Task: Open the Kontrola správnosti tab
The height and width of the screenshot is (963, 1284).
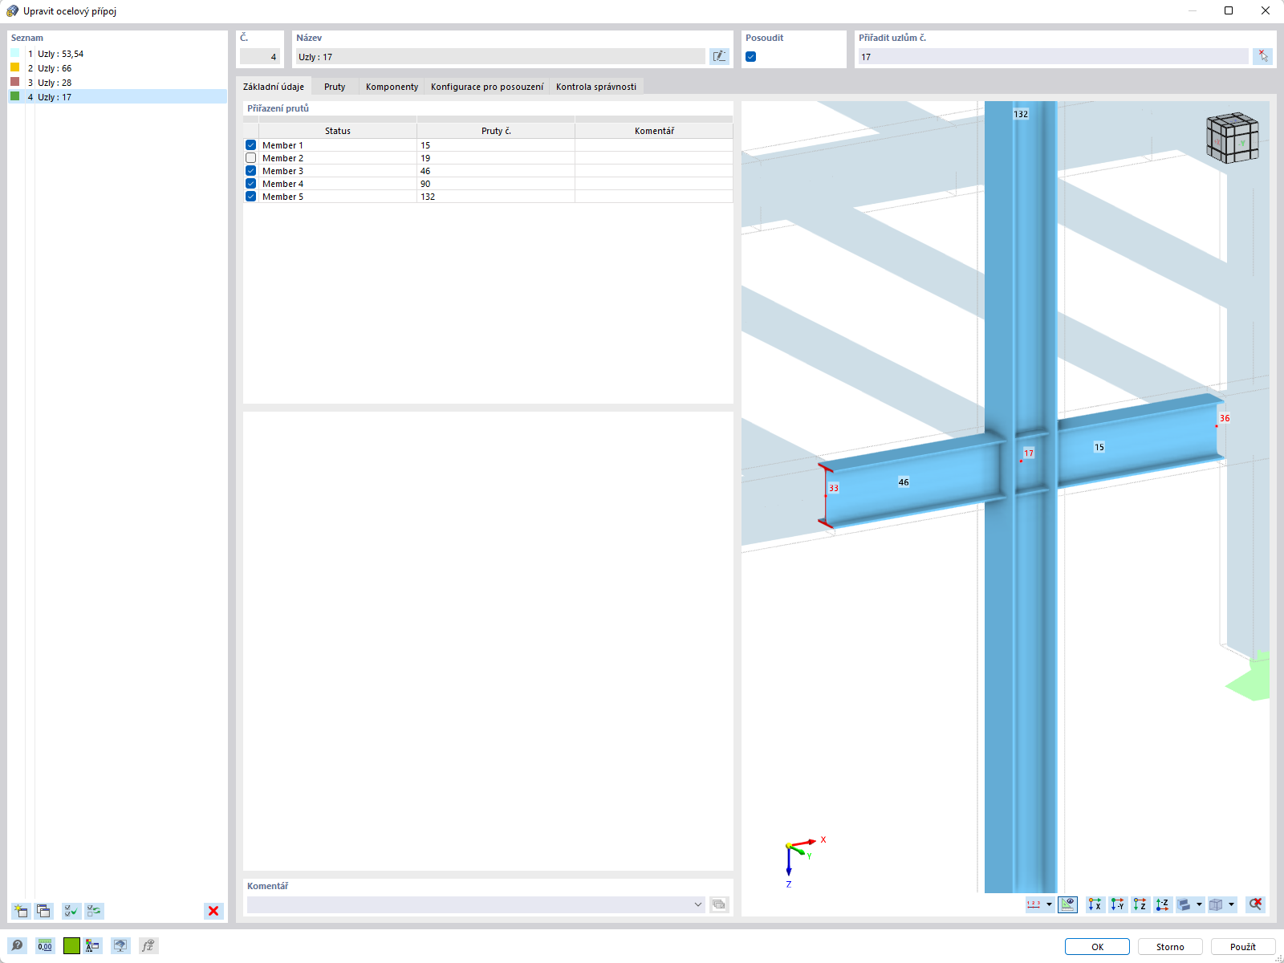Action: [x=596, y=86]
